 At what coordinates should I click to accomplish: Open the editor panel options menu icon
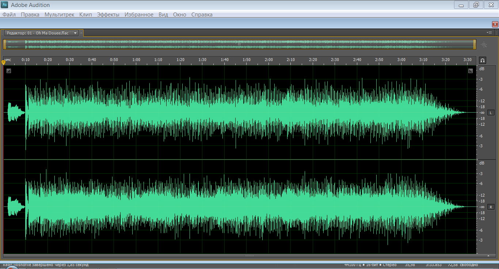tap(490, 33)
